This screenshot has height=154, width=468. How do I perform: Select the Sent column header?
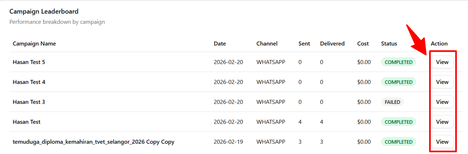point(304,43)
